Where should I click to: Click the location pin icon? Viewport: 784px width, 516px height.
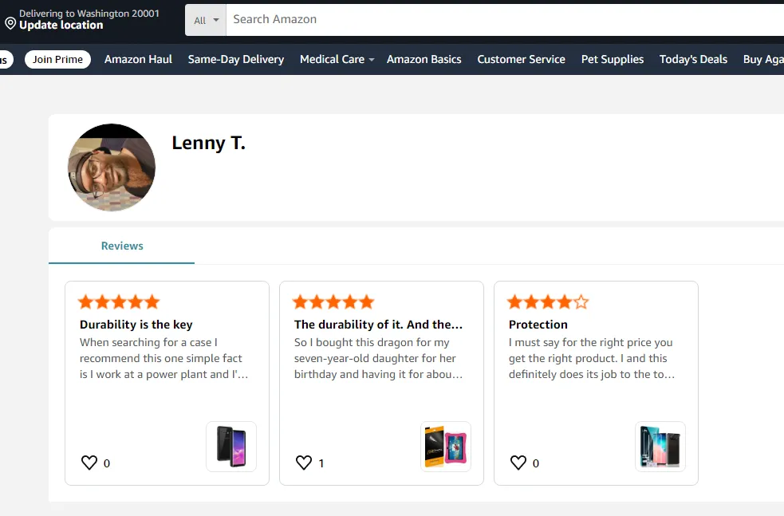click(x=10, y=24)
